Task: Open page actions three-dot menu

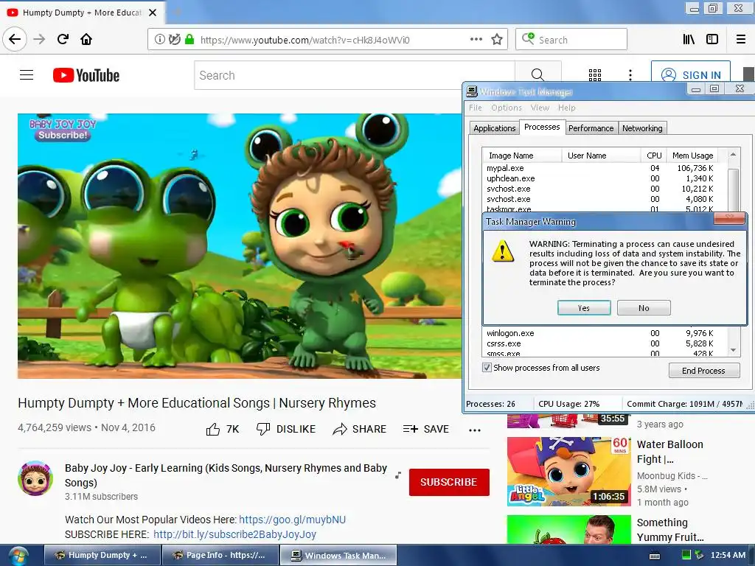Action: coord(476,39)
